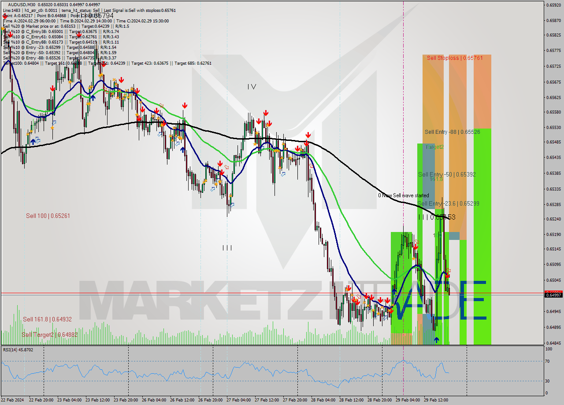The width and height of the screenshot is (564, 405).
Task: Click the 0.65190 price axis value
Action: (x=553, y=234)
